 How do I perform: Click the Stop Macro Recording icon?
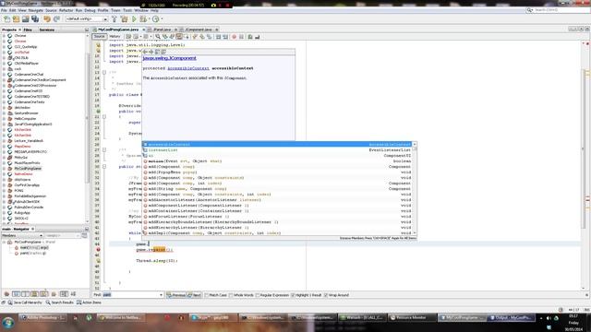tap(241, 37)
